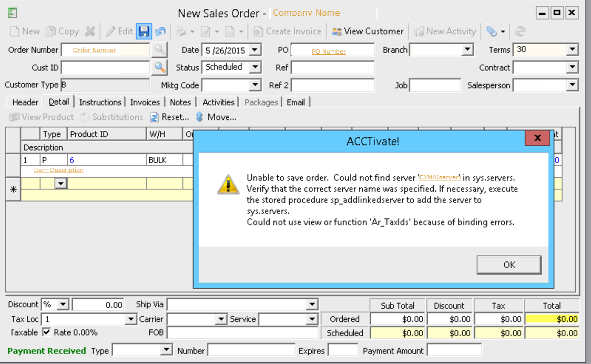Image resolution: width=591 pixels, height=364 pixels.
Task: Open the Contract dropdown
Action: pyautogui.click(x=572, y=67)
